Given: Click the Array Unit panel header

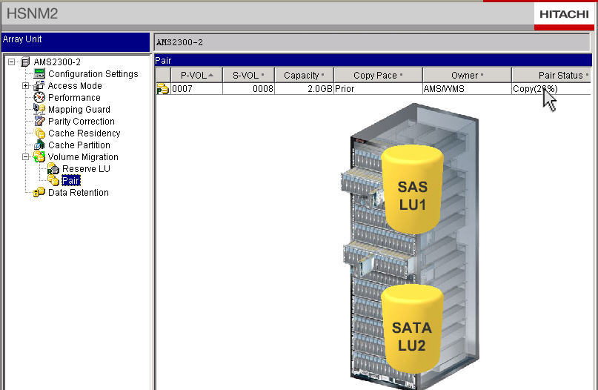Looking at the screenshot, I should [76, 42].
